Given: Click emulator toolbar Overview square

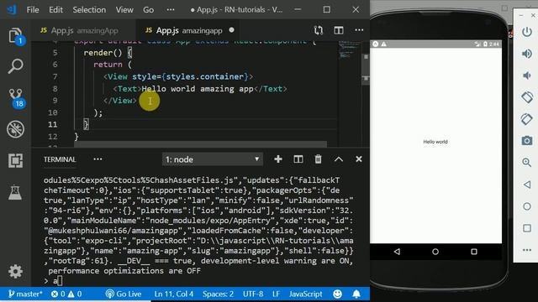Looking at the screenshot, I should tap(527, 228).
